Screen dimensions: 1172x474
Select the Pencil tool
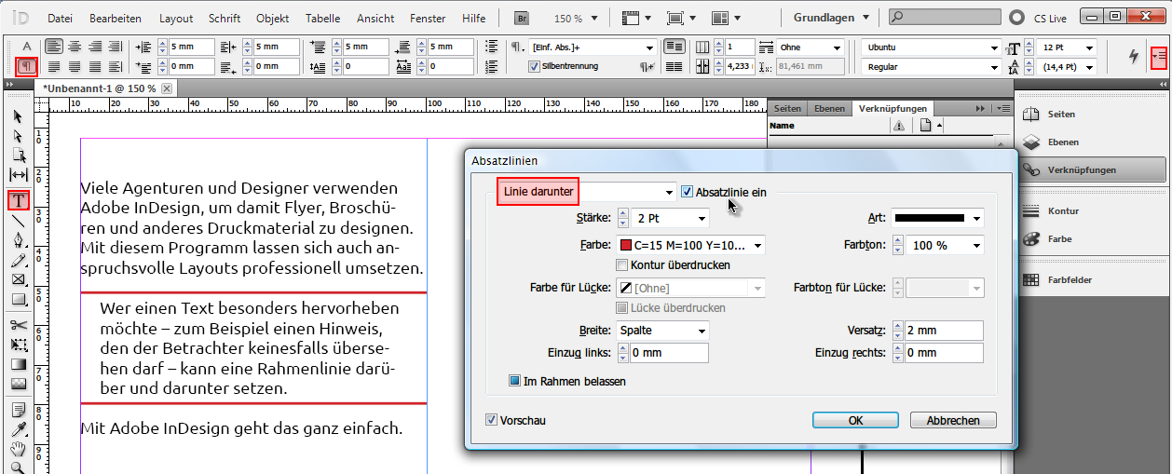pyautogui.click(x=18, y=260)
